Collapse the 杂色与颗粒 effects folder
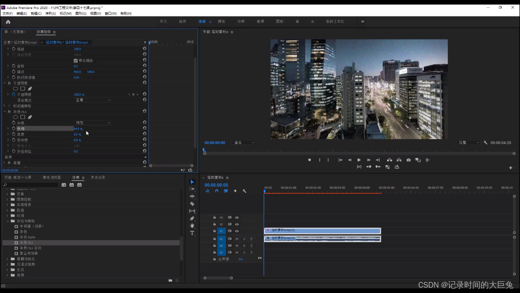 coord(7,221)
